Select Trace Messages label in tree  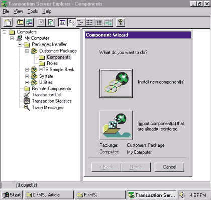click(x=48, y=108)
